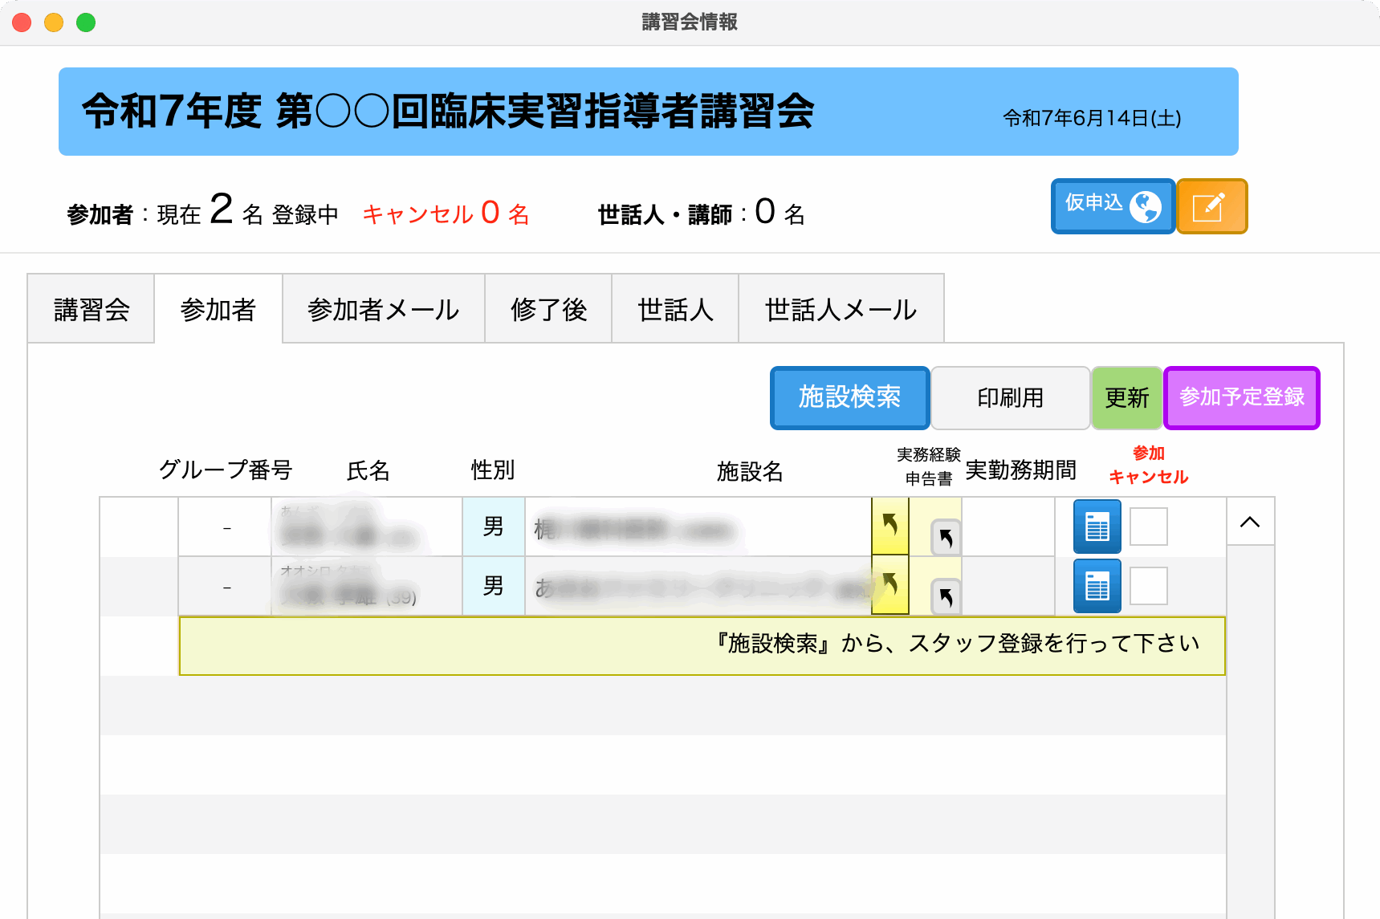The image size is (1380, 919).
Task: Click the 施設名 column header
Action: [750, 471]
